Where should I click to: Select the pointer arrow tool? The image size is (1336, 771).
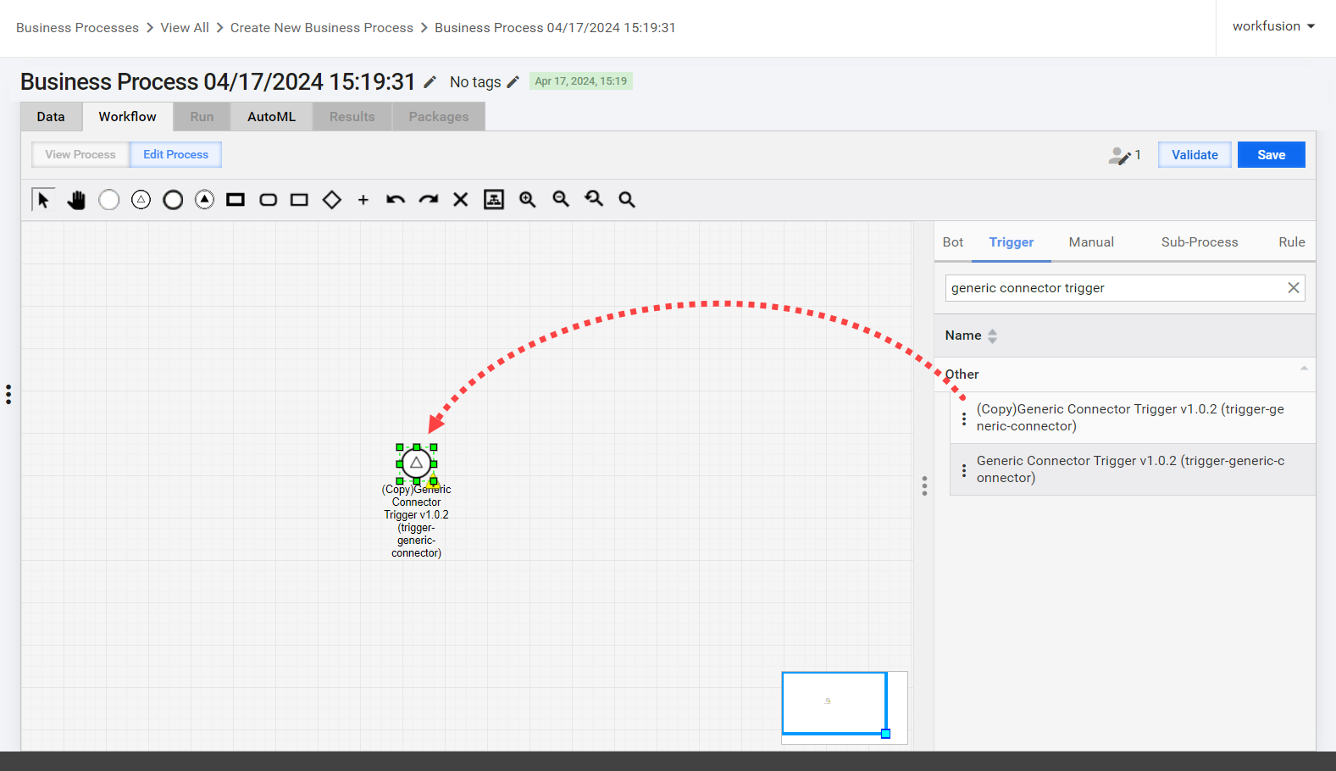[x=43, y=199]
